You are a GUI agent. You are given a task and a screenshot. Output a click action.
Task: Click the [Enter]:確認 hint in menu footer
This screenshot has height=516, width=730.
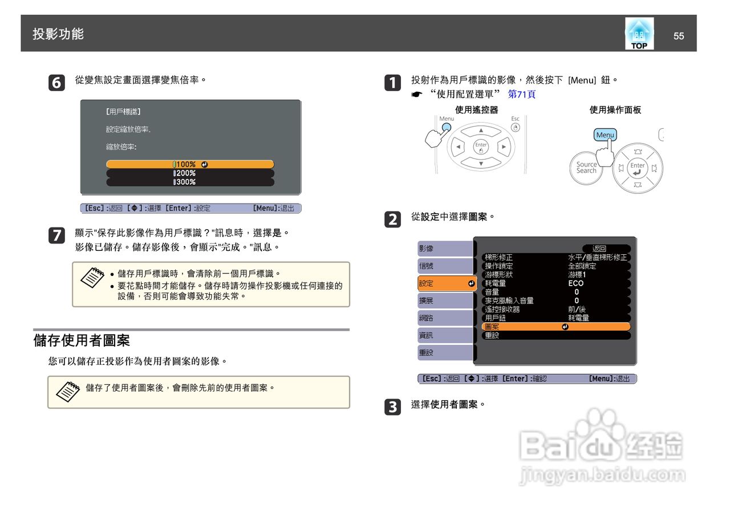tap(524, 379)
